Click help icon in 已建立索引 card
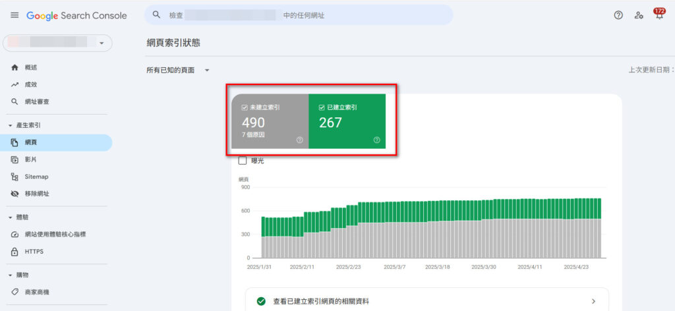Screen dimensions: 675x311 coord(376,140)
